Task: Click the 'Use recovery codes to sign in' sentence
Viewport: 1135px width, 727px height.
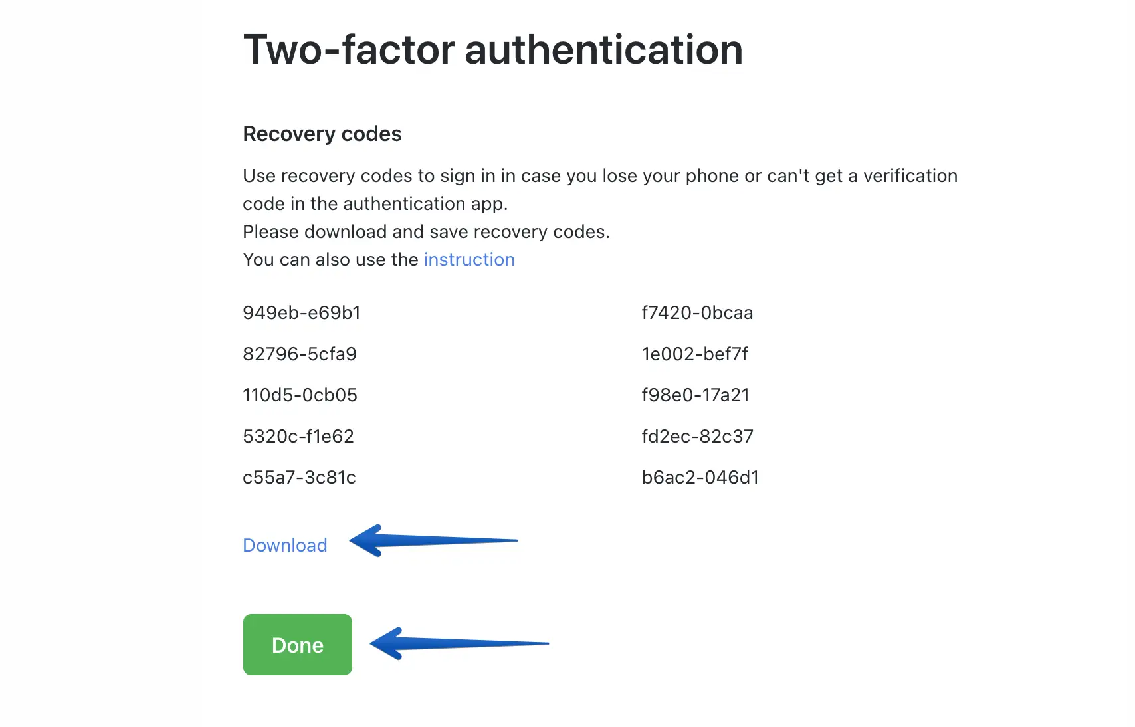Action: click(x=599, y=175)
